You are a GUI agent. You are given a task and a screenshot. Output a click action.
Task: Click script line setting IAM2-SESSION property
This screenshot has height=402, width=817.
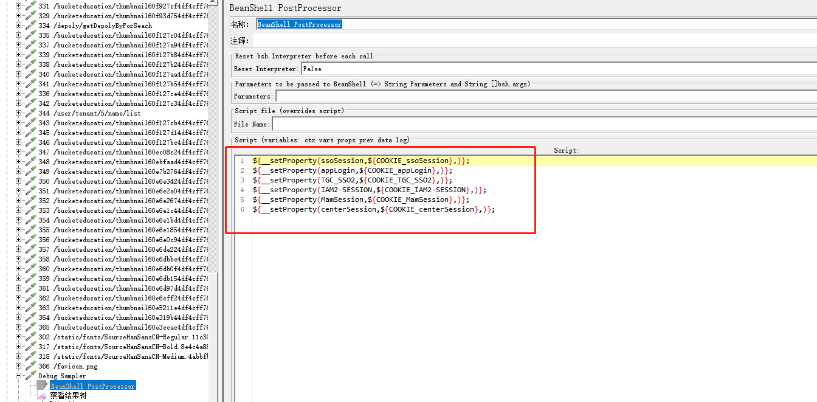[x=370, y=190]
